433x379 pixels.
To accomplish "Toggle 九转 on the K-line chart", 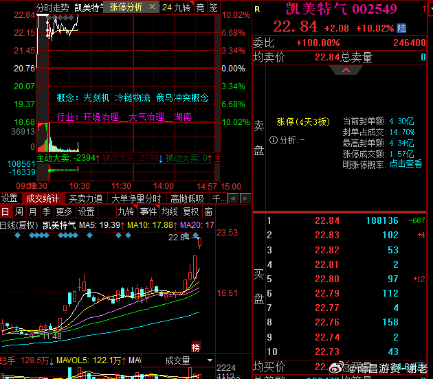I will (126, 212).
